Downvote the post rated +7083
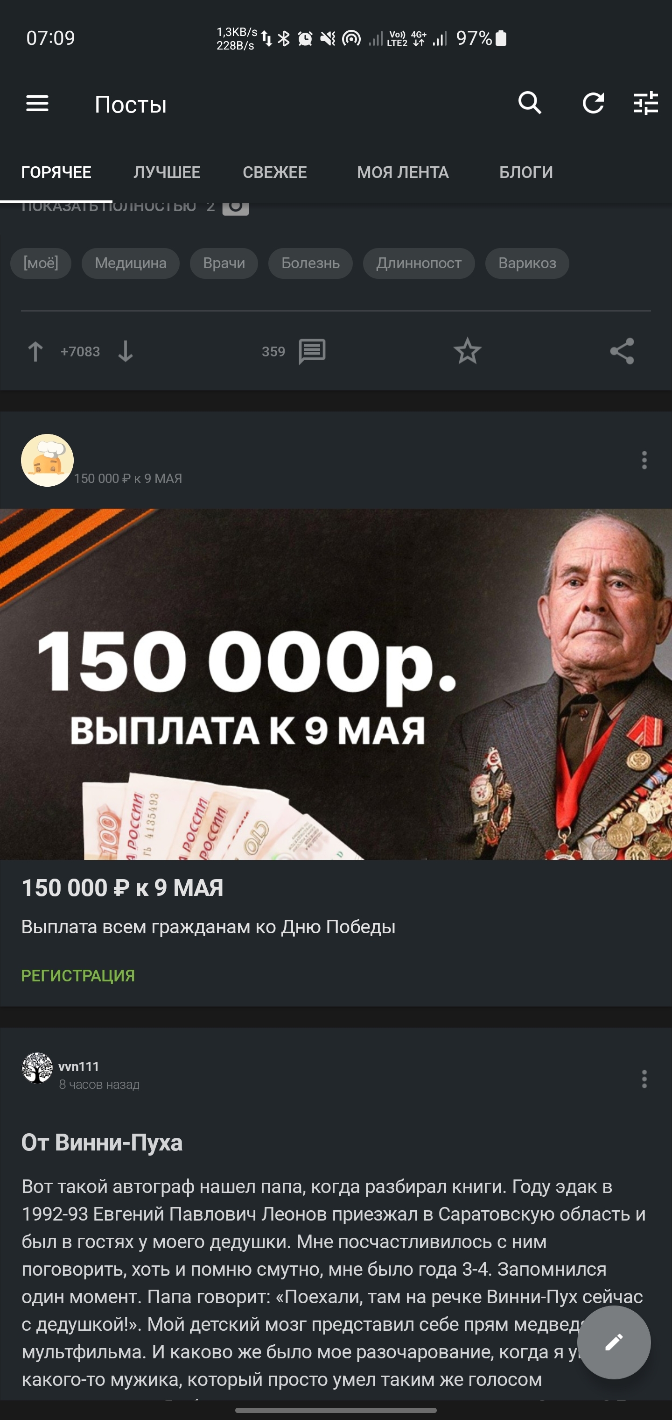672x1420 pixels. (126, 351)
